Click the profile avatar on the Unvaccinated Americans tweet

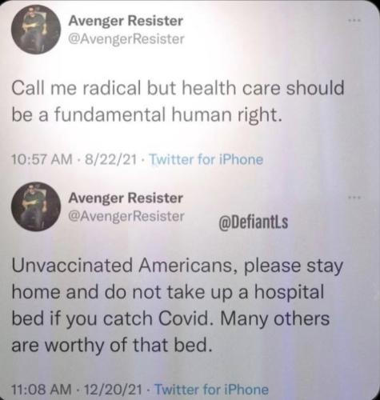pos(36,206)
